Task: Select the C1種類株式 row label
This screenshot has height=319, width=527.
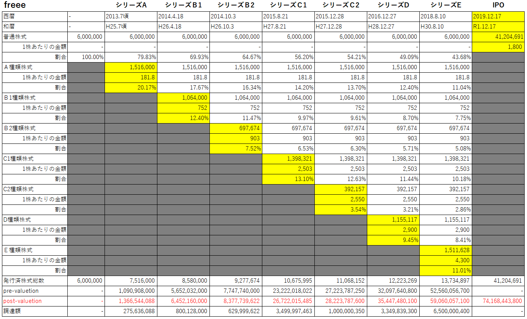Action: pyautogui.click(x=34, y=159)
